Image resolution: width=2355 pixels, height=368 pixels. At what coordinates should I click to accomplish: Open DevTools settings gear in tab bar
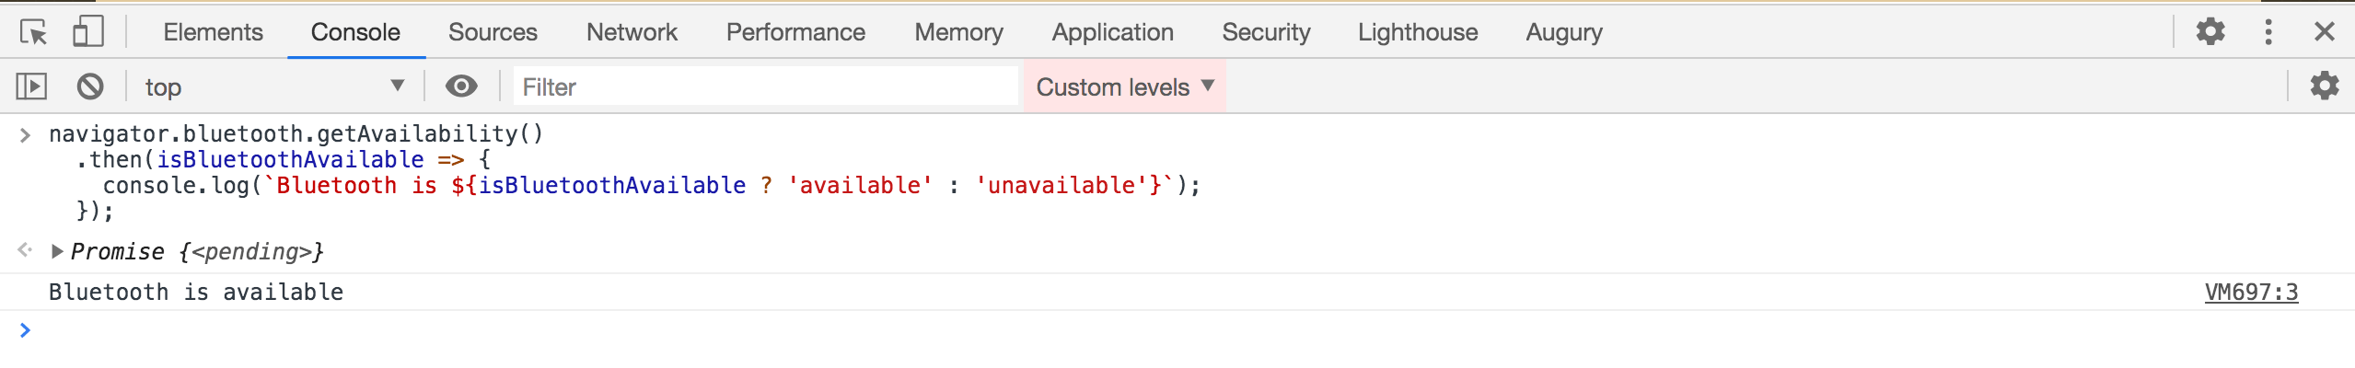pyautogui.click(x=2210, y=32)
